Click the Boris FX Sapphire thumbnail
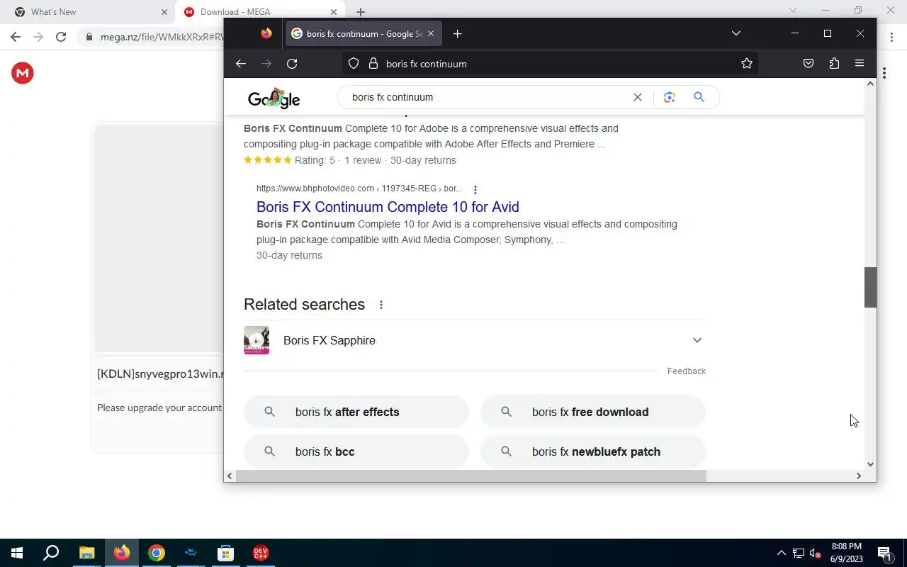This screenshot has height=567, width=907. point(257,340)
